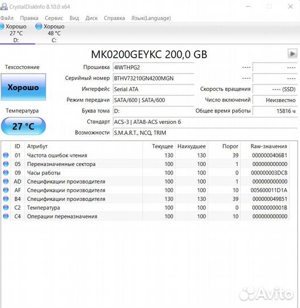Click the firmware field 4IWTHPG2

tap(153, 67)
